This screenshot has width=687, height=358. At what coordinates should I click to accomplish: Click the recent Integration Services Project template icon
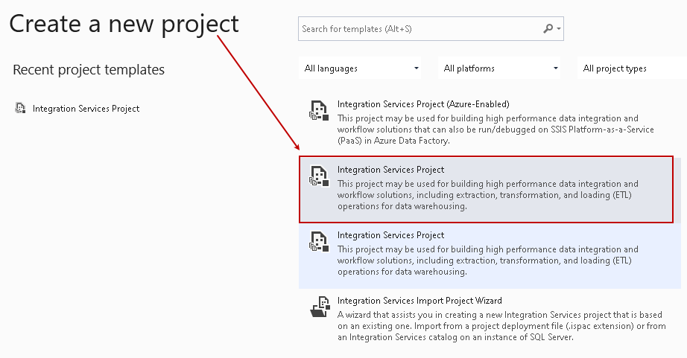point(20,108)
